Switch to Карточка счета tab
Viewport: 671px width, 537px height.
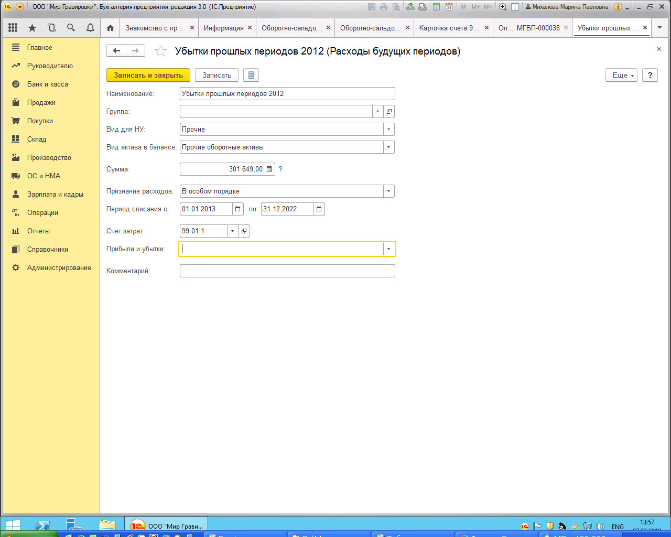pyautogui.click(x=449, y=28)
